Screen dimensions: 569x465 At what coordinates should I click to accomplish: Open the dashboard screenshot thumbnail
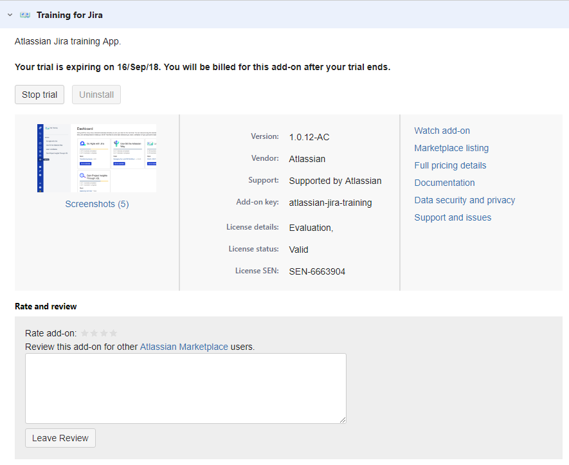point(97,158)
